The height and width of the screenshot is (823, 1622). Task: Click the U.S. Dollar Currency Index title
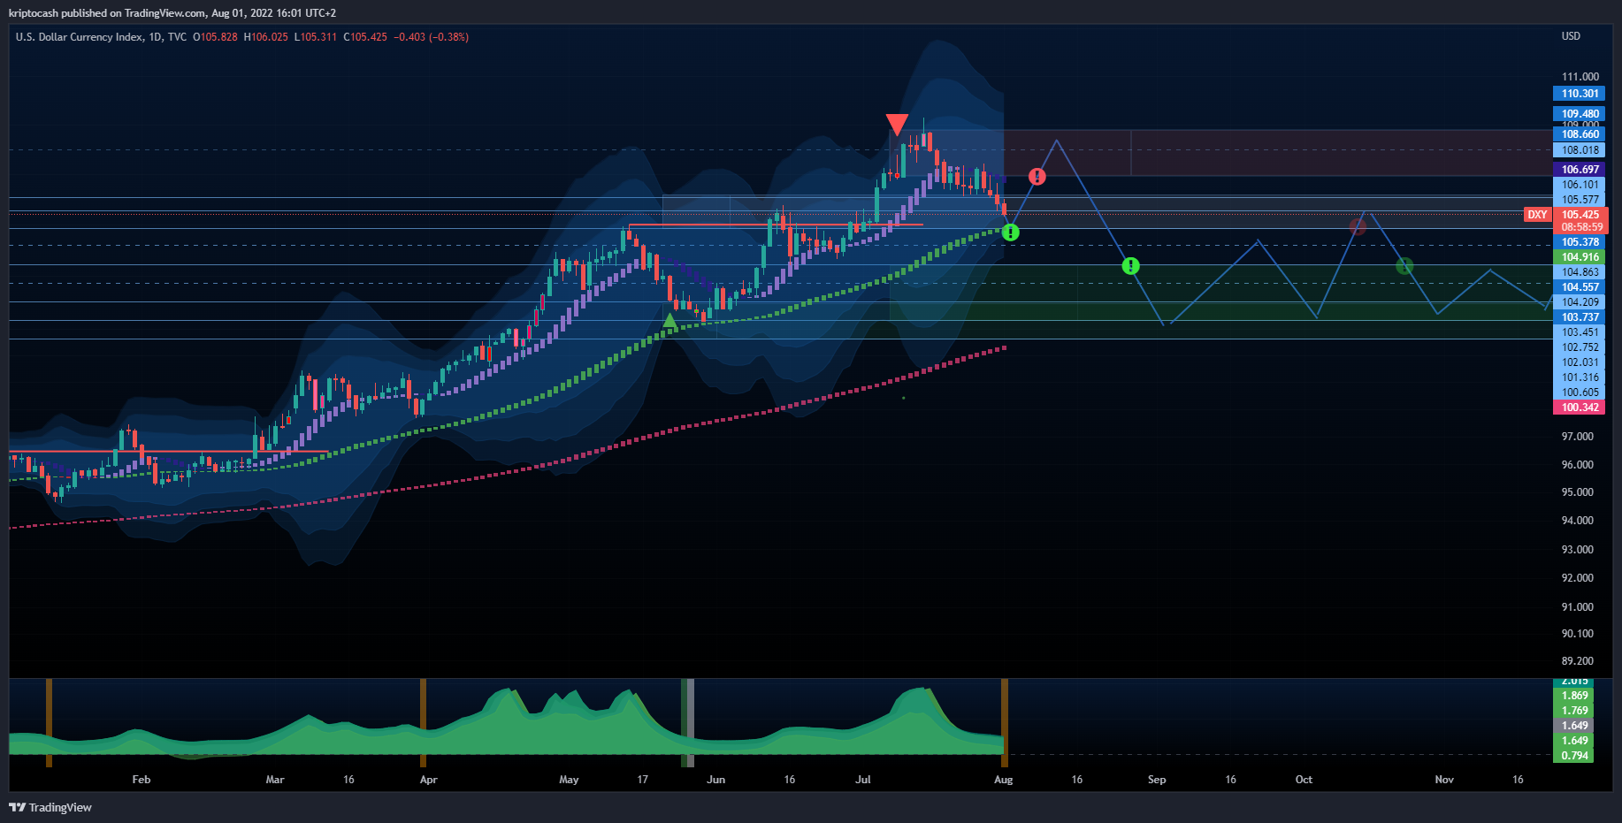click(79, 37)
